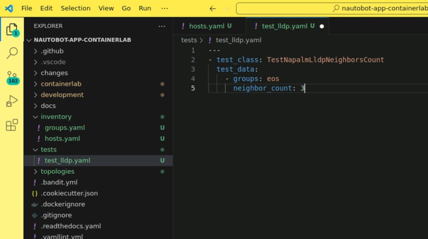Open .cookiecutter.json file

coord(69,193)
